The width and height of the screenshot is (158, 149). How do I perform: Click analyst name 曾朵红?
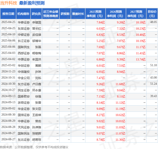coord(36,28)
